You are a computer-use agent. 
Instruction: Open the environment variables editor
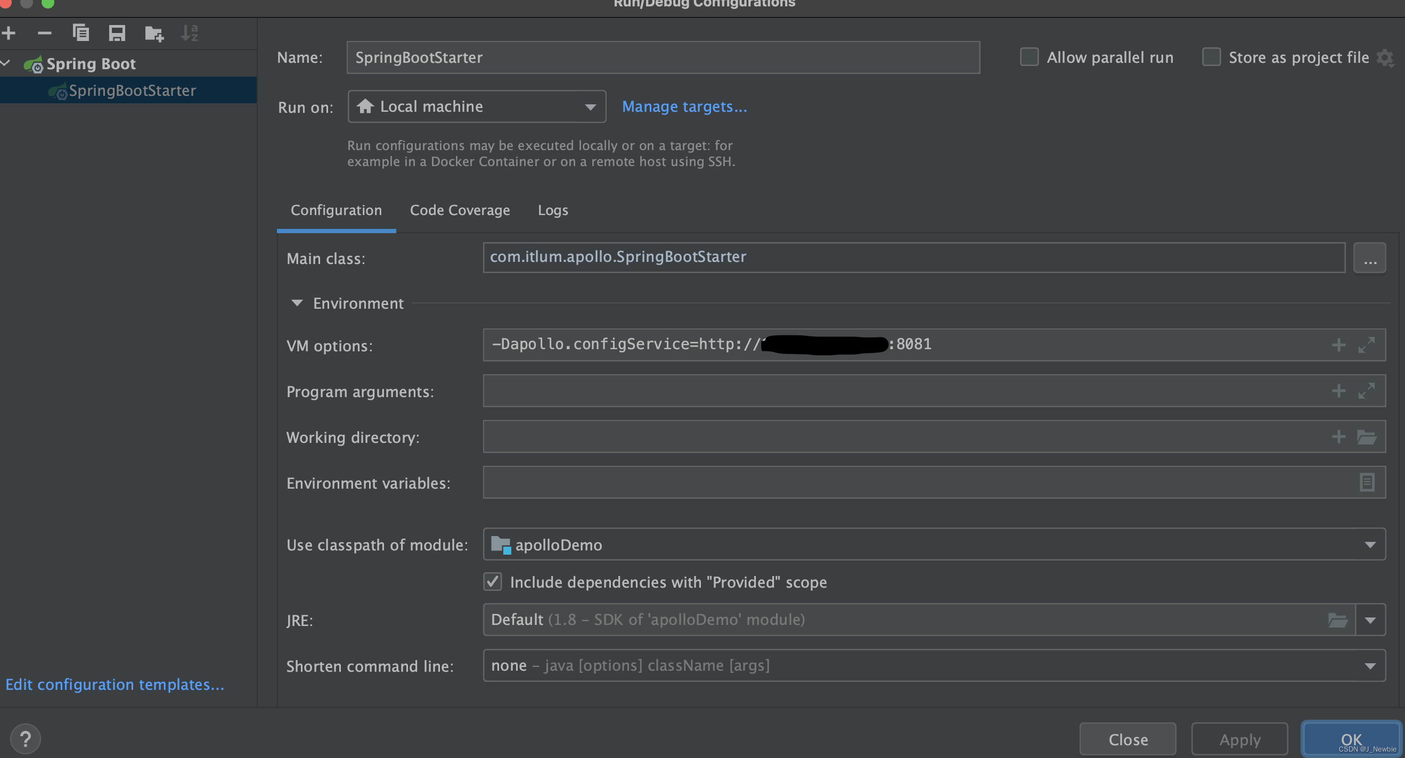1366,482
